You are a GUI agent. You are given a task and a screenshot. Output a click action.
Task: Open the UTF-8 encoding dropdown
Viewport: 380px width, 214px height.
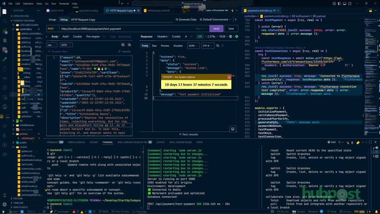[x=207, y=46]
